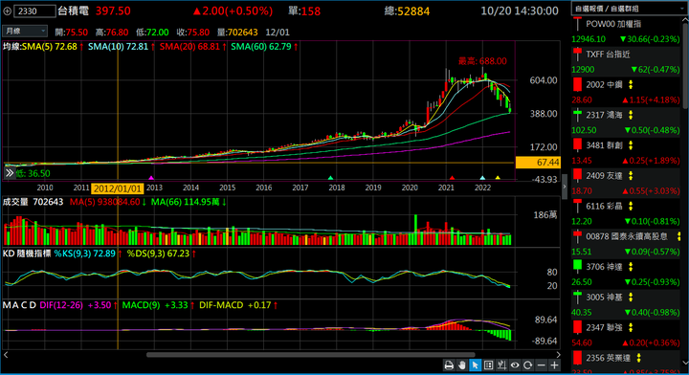This screenshot has height=375, width=689.
Task: Click watchlist scrollbar down arrow
Action: click(685, 363)
